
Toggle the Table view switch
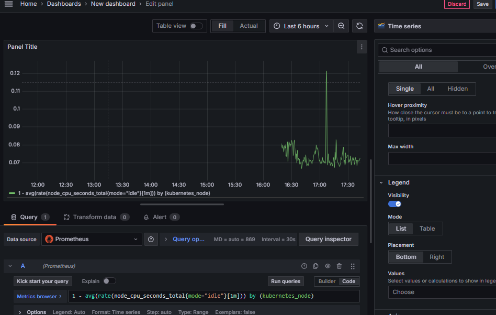pyautogui.click(x=196, y=26)
